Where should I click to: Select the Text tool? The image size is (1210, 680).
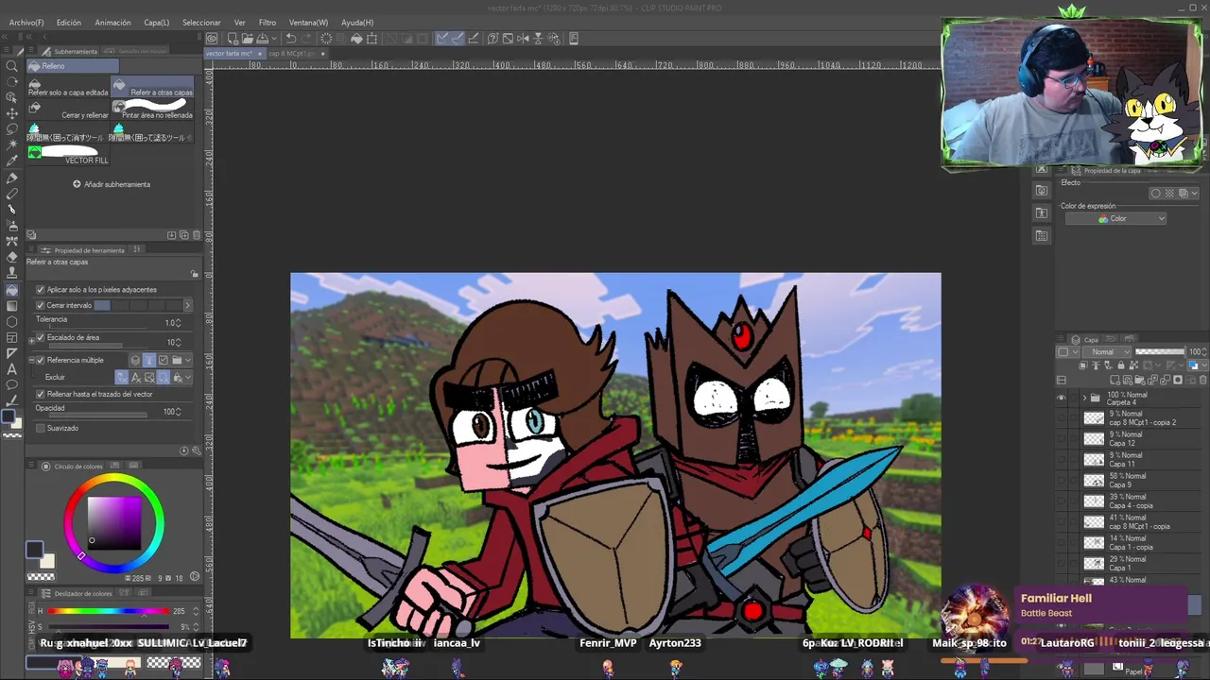tap(12, 369)
